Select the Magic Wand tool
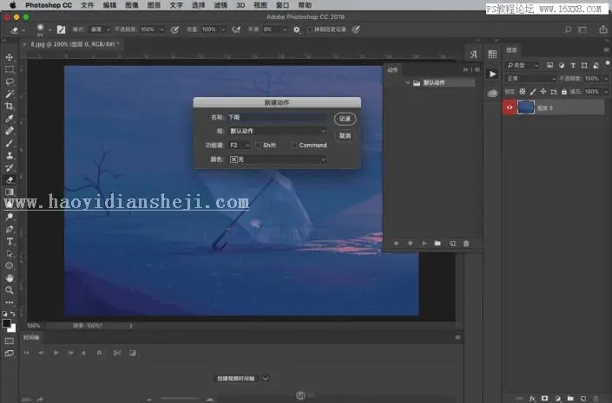This screenshot has height=403, width=612. click(x=10, y=94)
